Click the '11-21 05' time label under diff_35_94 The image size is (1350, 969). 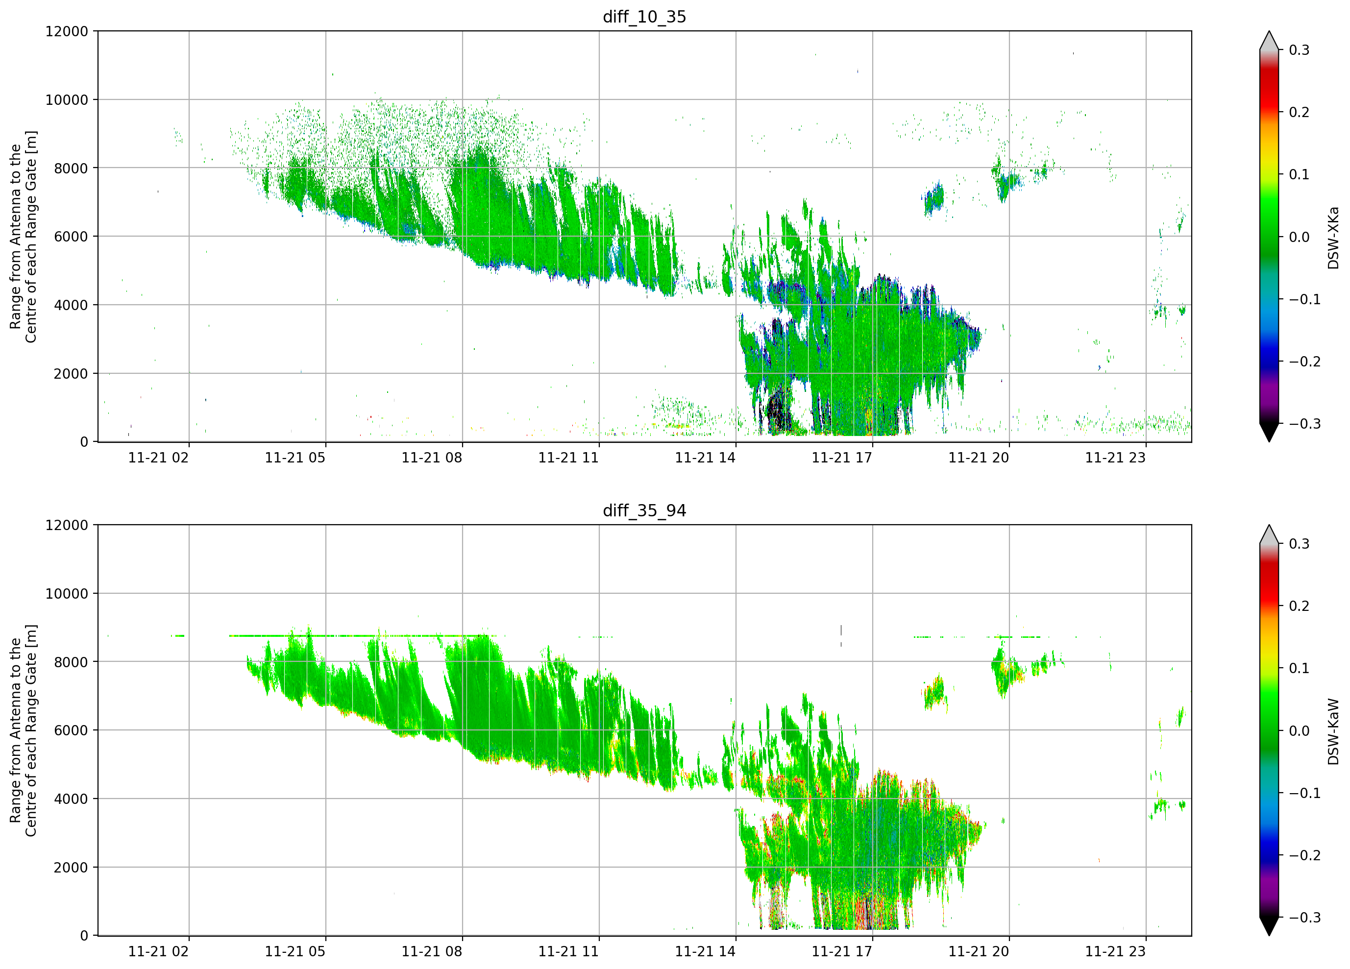[x=295, y=952]
